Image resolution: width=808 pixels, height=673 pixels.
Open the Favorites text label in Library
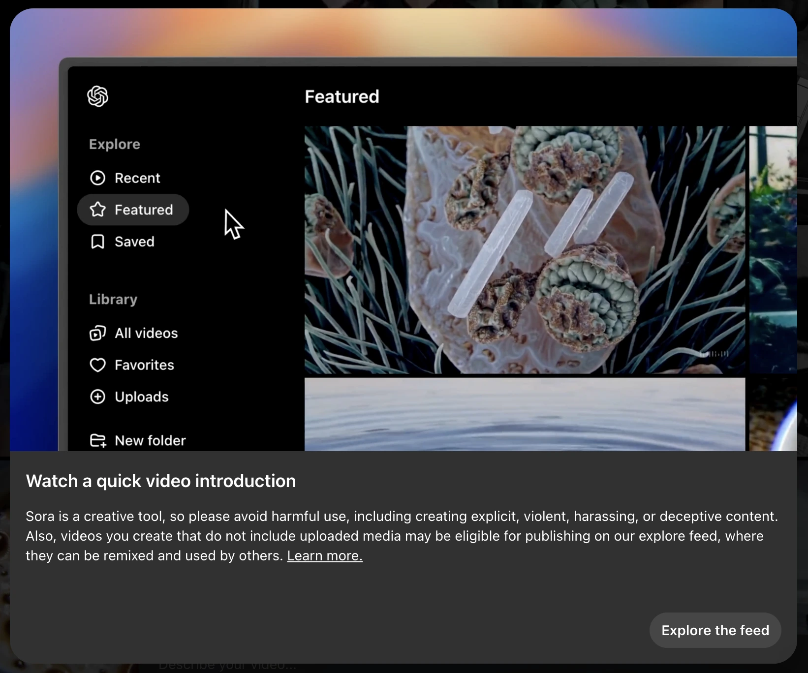pos(144,365)
